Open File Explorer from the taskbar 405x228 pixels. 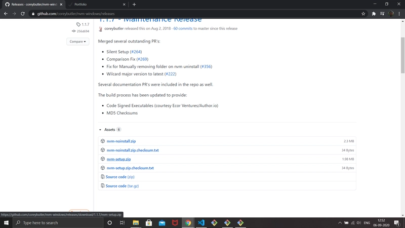(x=136, y=222)
